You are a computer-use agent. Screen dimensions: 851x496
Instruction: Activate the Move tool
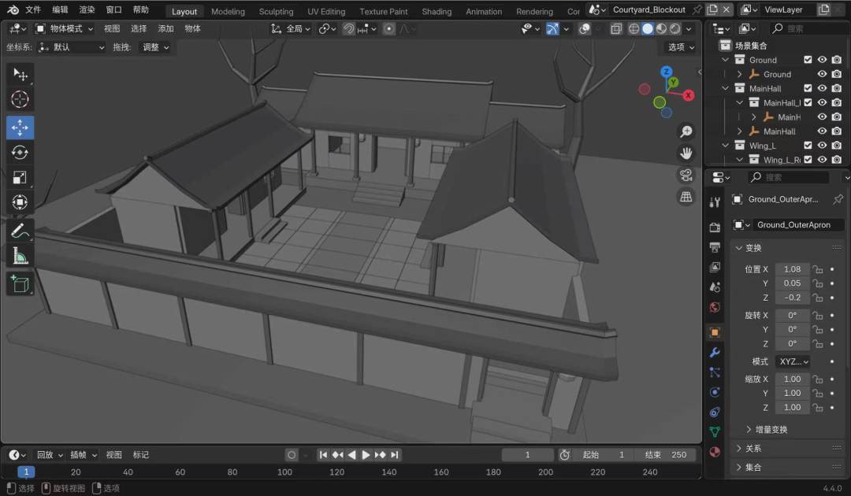point(20,128)
